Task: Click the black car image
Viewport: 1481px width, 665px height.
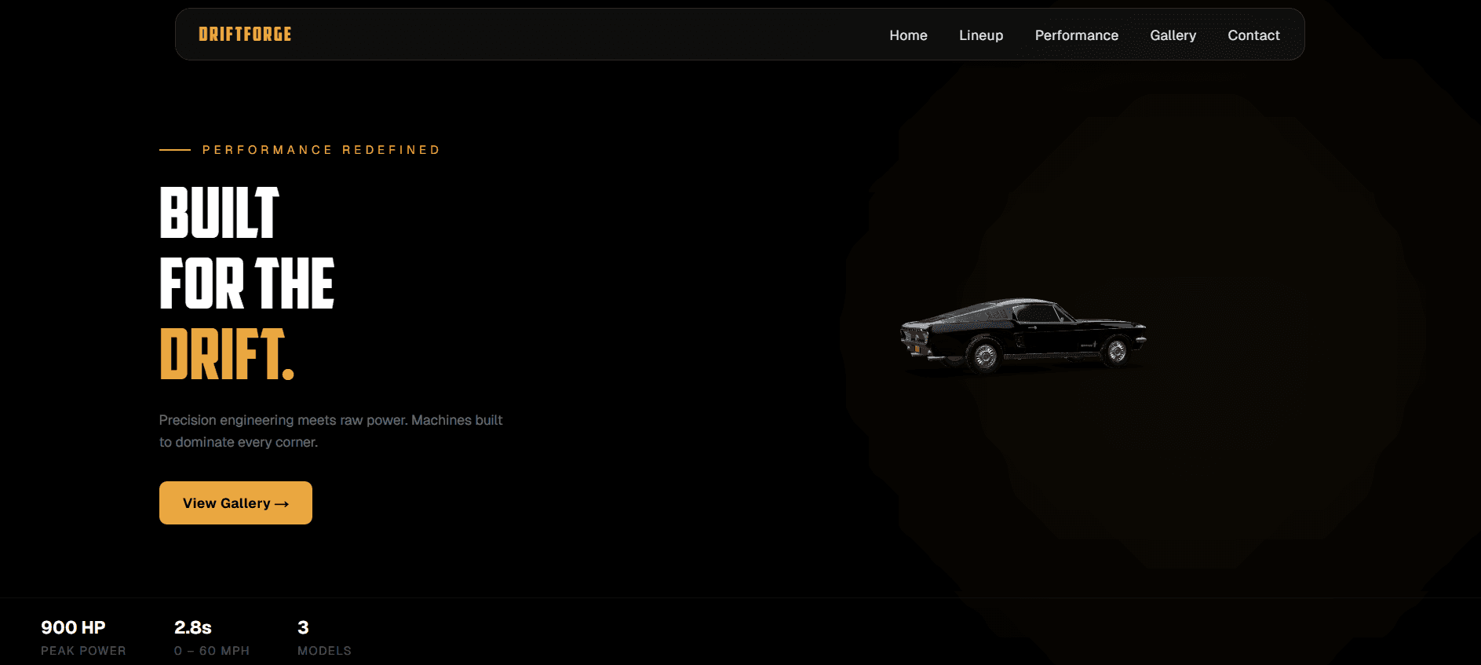Action: [x=1023, y=334]
